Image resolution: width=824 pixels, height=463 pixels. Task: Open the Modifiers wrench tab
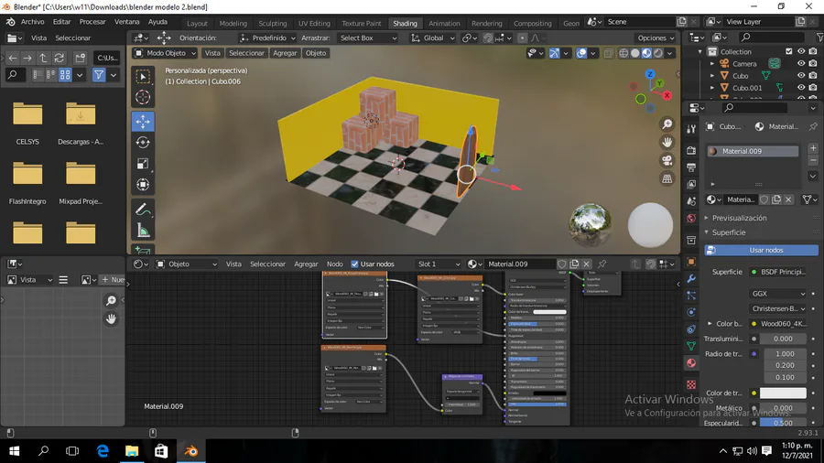(691, 279)
